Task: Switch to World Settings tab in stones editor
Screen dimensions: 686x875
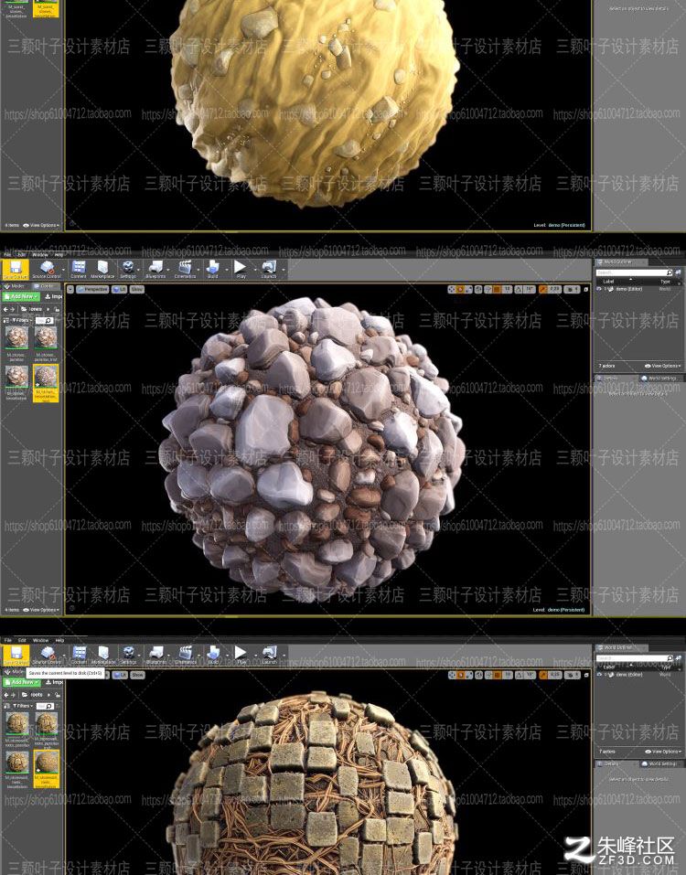Action: coord(659,379)
